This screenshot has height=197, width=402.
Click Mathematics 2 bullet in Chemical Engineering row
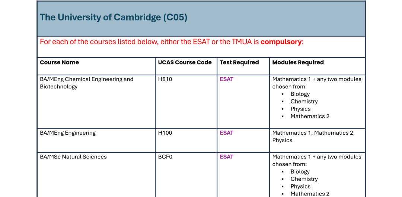310,116
